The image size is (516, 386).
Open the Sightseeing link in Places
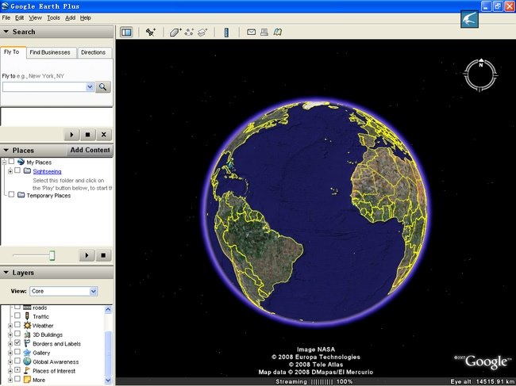coord(47,171)
